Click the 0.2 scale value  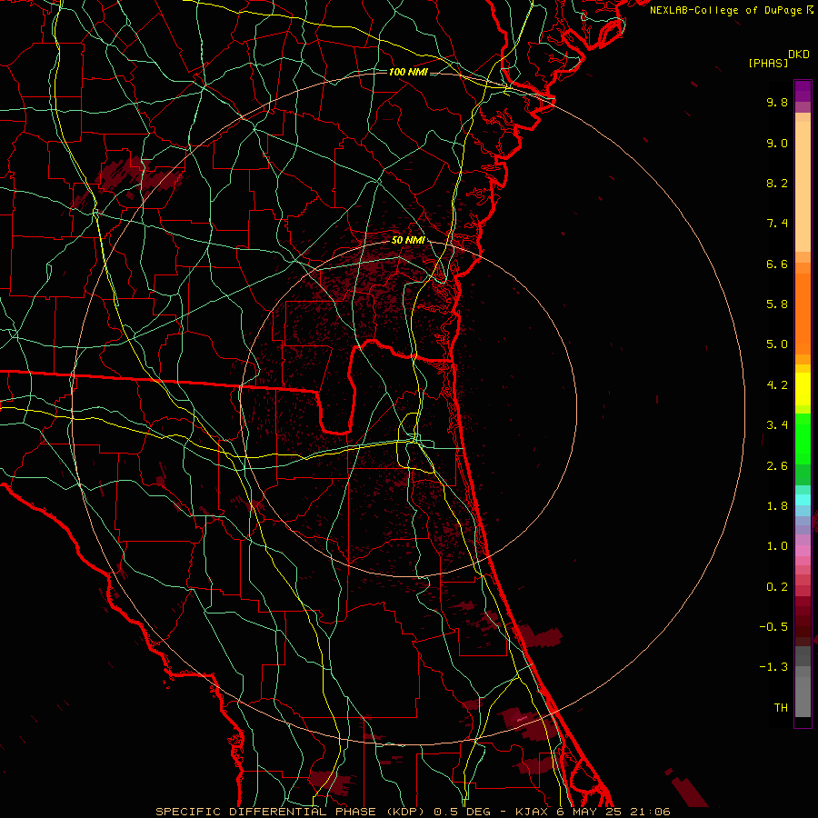(777, 587)
